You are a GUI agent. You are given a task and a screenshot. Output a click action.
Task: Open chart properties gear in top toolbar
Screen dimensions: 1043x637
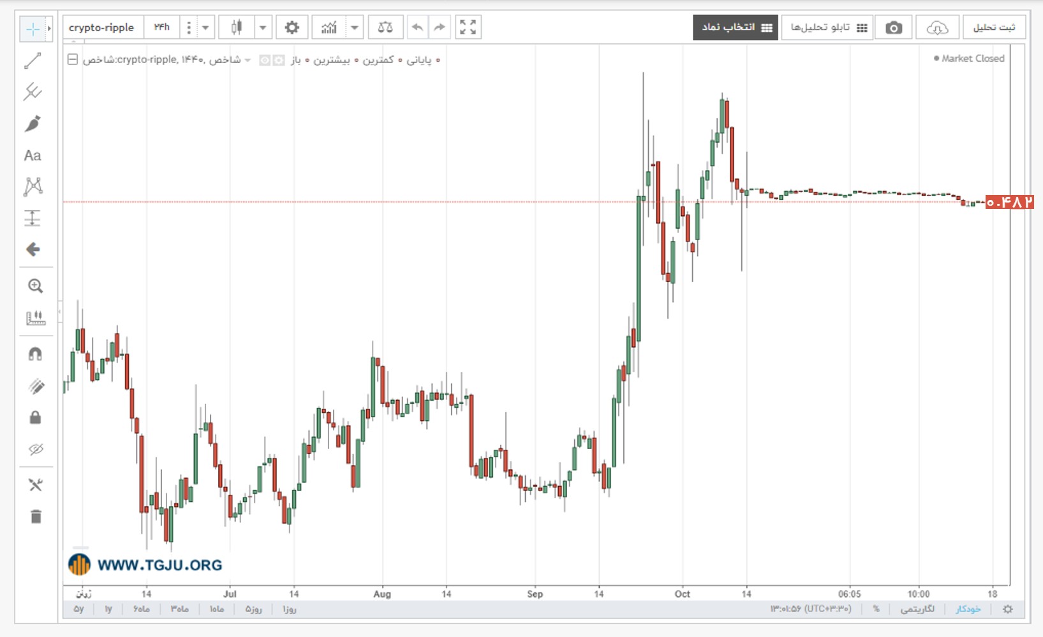point(292,27)
